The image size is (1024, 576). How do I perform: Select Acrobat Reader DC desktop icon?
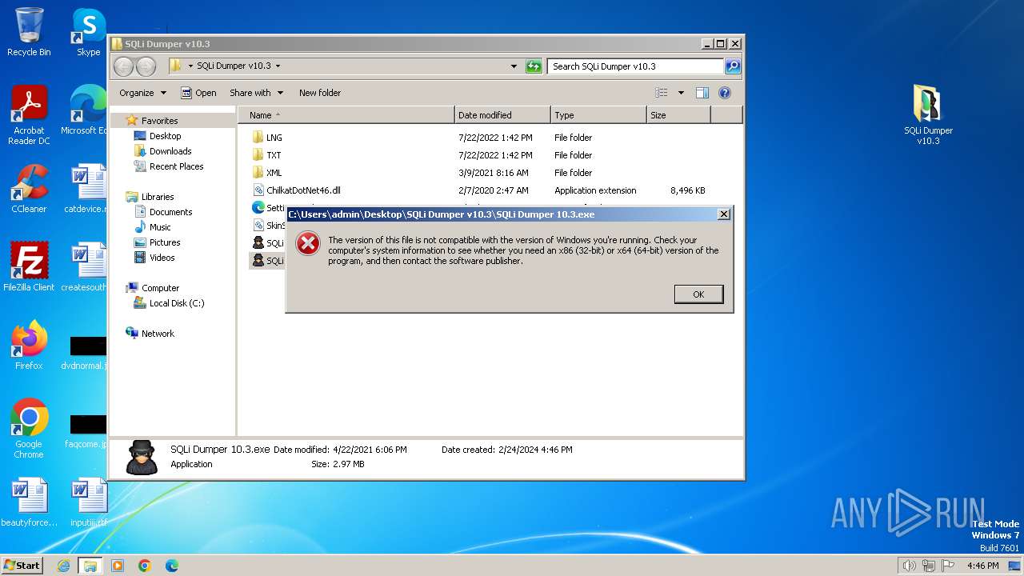pos(29,115)
